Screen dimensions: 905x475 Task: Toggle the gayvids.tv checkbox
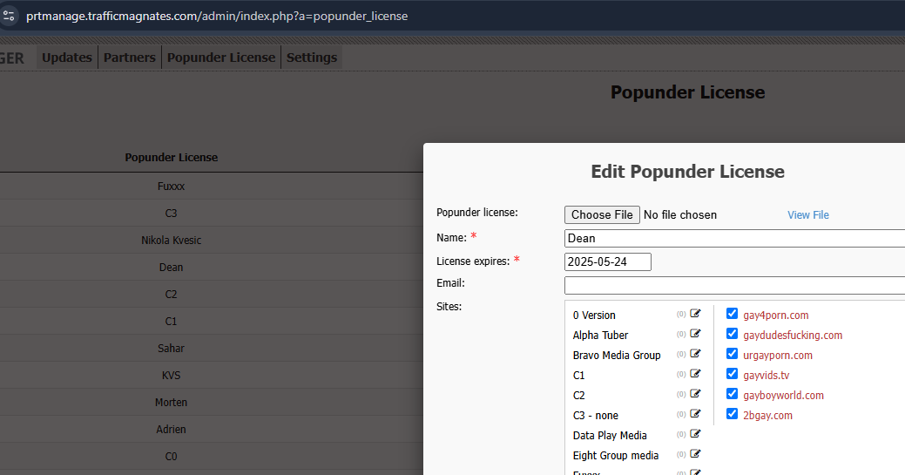tap(732, 374)
